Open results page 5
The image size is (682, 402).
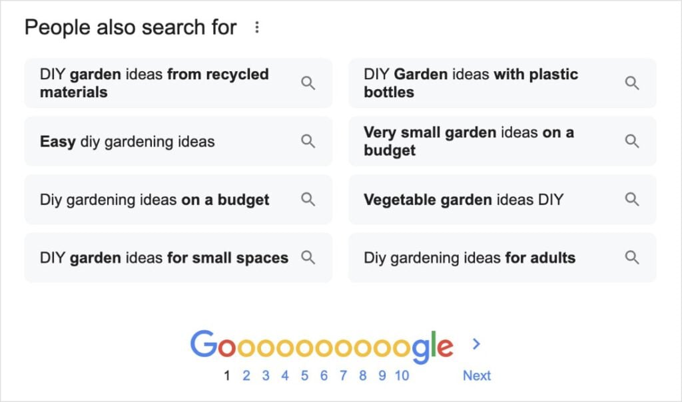point(304,375)
